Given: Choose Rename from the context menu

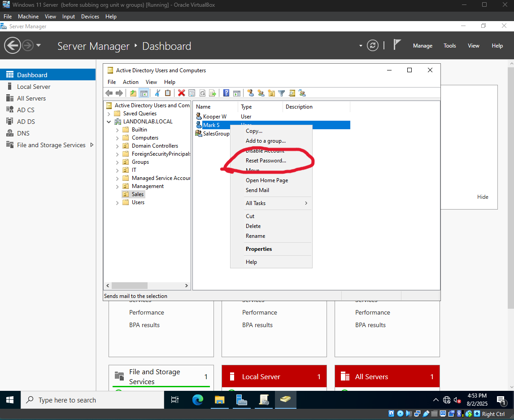Looking at the screenshot, I should (271, 236).
